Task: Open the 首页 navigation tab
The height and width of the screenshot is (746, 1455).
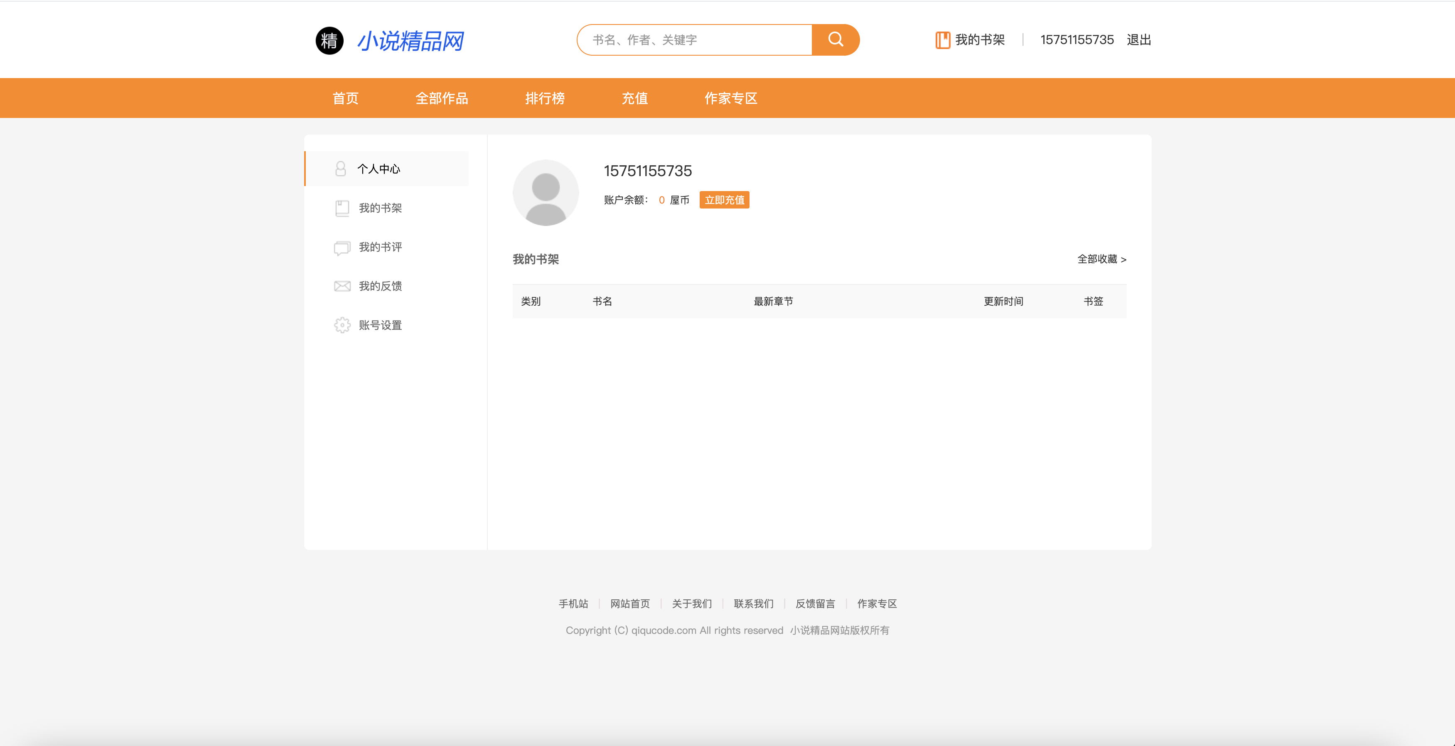Action: pos(345,98)
